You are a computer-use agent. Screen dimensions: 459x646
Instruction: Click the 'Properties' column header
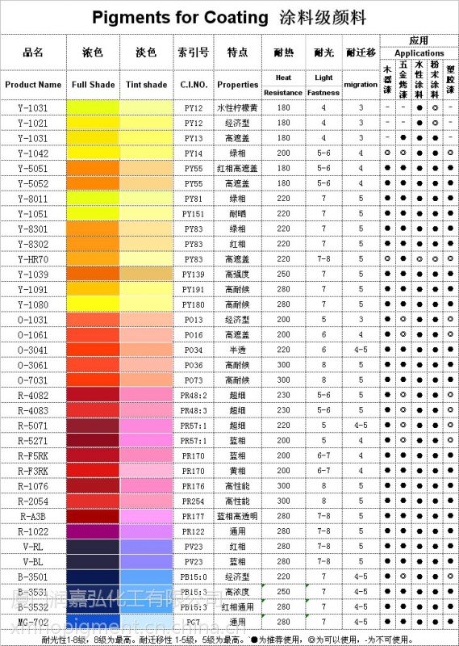pos(237,85)
